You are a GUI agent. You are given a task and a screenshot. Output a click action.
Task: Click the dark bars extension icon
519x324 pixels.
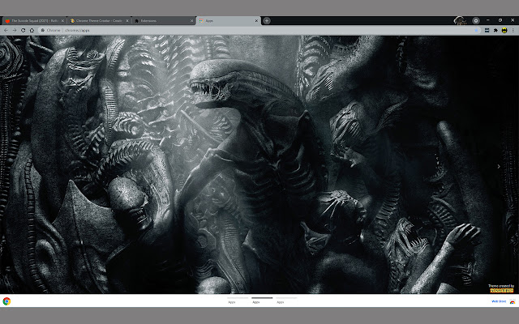tap(487, 30)
